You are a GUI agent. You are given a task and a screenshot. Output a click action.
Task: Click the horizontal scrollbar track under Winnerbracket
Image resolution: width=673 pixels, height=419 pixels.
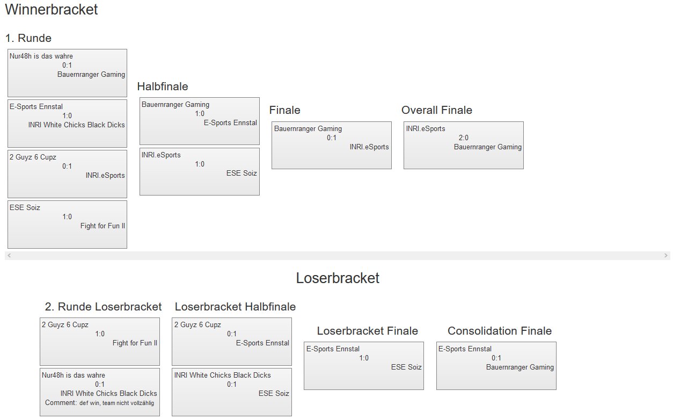[337, 256]
